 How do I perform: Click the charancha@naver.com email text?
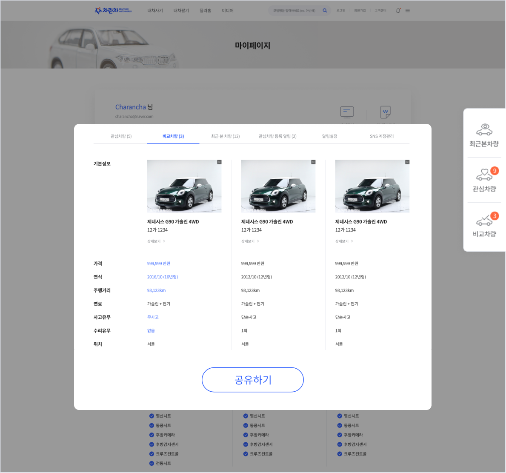tap(134, 117)
